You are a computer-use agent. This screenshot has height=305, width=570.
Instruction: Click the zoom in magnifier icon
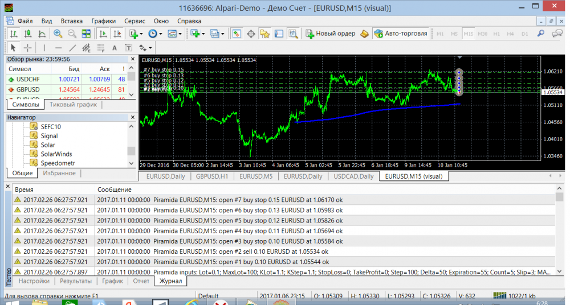(x=58, y=34)
